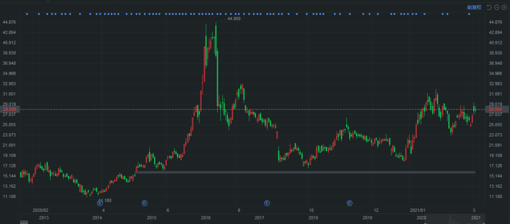Click the 11.180 lowest price label
The image size is (510, 224).
[105, 201]
